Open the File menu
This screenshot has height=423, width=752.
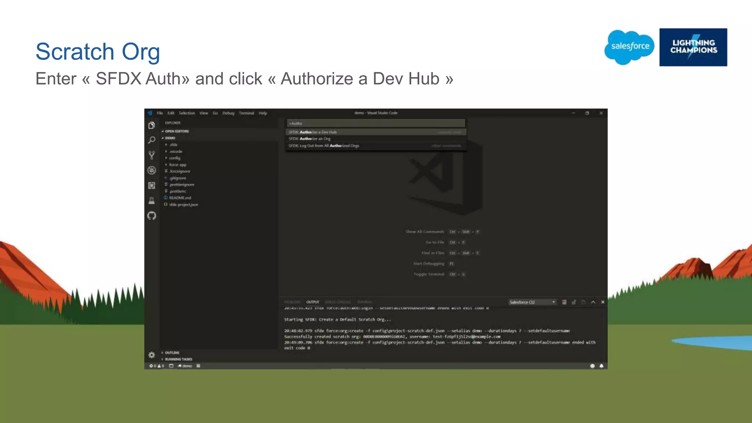click(160, 113)
